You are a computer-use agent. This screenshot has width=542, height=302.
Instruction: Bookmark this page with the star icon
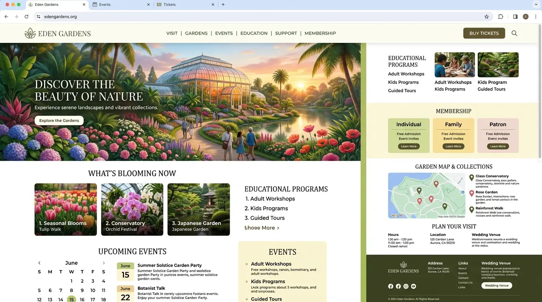486,17
